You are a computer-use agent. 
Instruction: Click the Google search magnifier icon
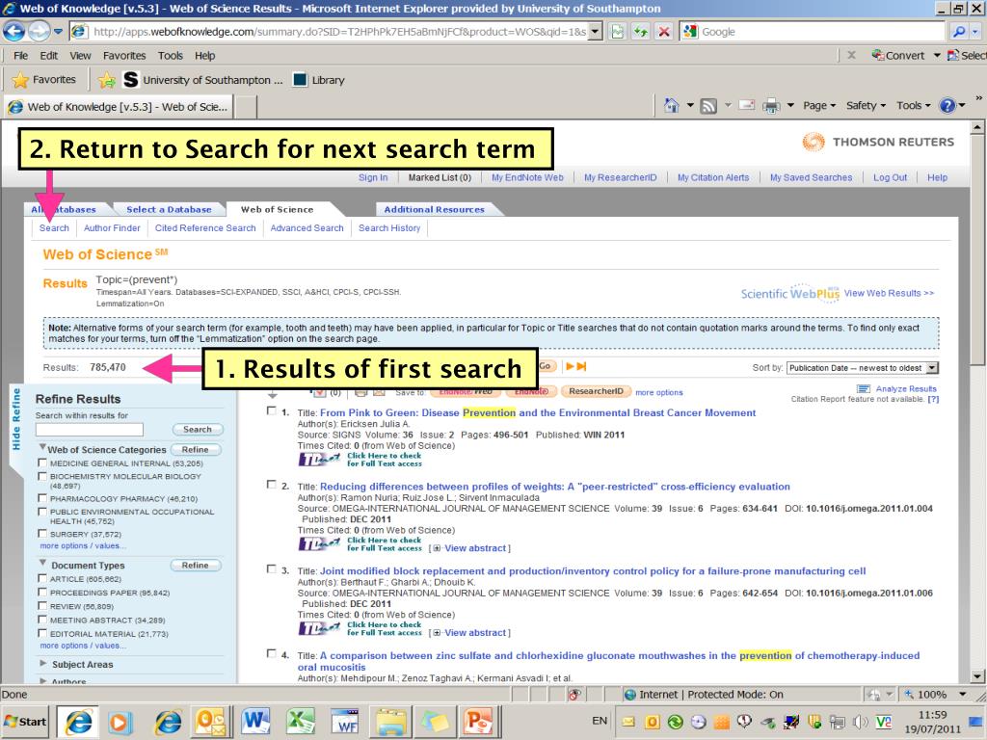click(x=958, y=32)
